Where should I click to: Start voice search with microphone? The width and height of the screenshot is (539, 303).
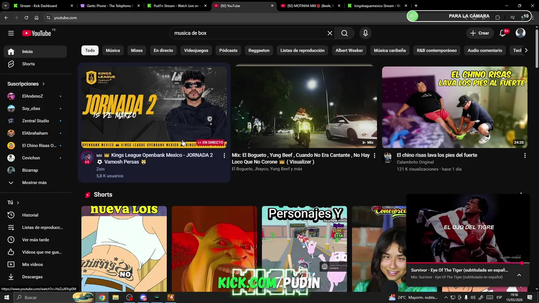point(365,33)
